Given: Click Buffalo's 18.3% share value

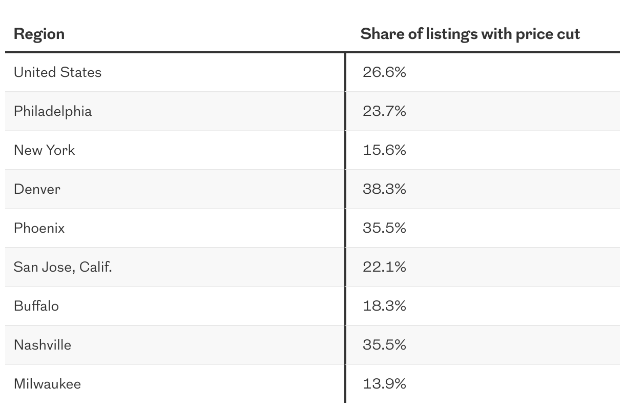Looking at the screenshot, I should [x=384, y=306].
